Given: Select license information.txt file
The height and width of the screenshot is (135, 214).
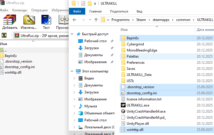Looking at the screenshot, I should (144, 99).
